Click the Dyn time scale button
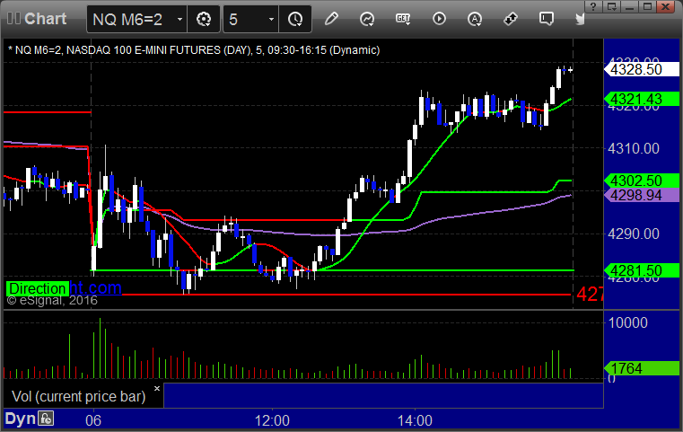Screen dimensions: 683x432 click(x=20, y=419)
